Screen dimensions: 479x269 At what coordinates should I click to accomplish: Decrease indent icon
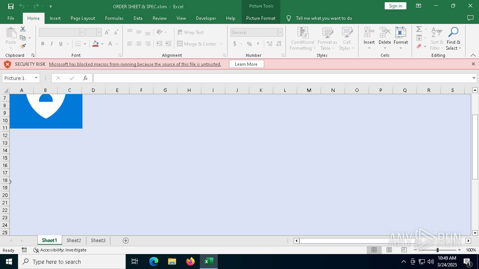click(x=159, y=44)
